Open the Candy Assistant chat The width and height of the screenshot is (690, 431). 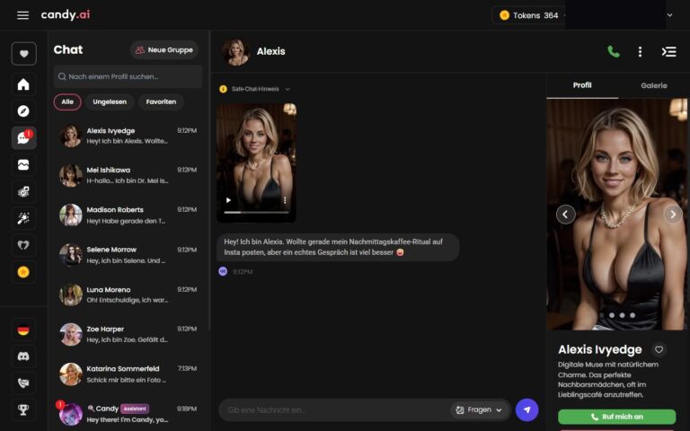point(128,414)
